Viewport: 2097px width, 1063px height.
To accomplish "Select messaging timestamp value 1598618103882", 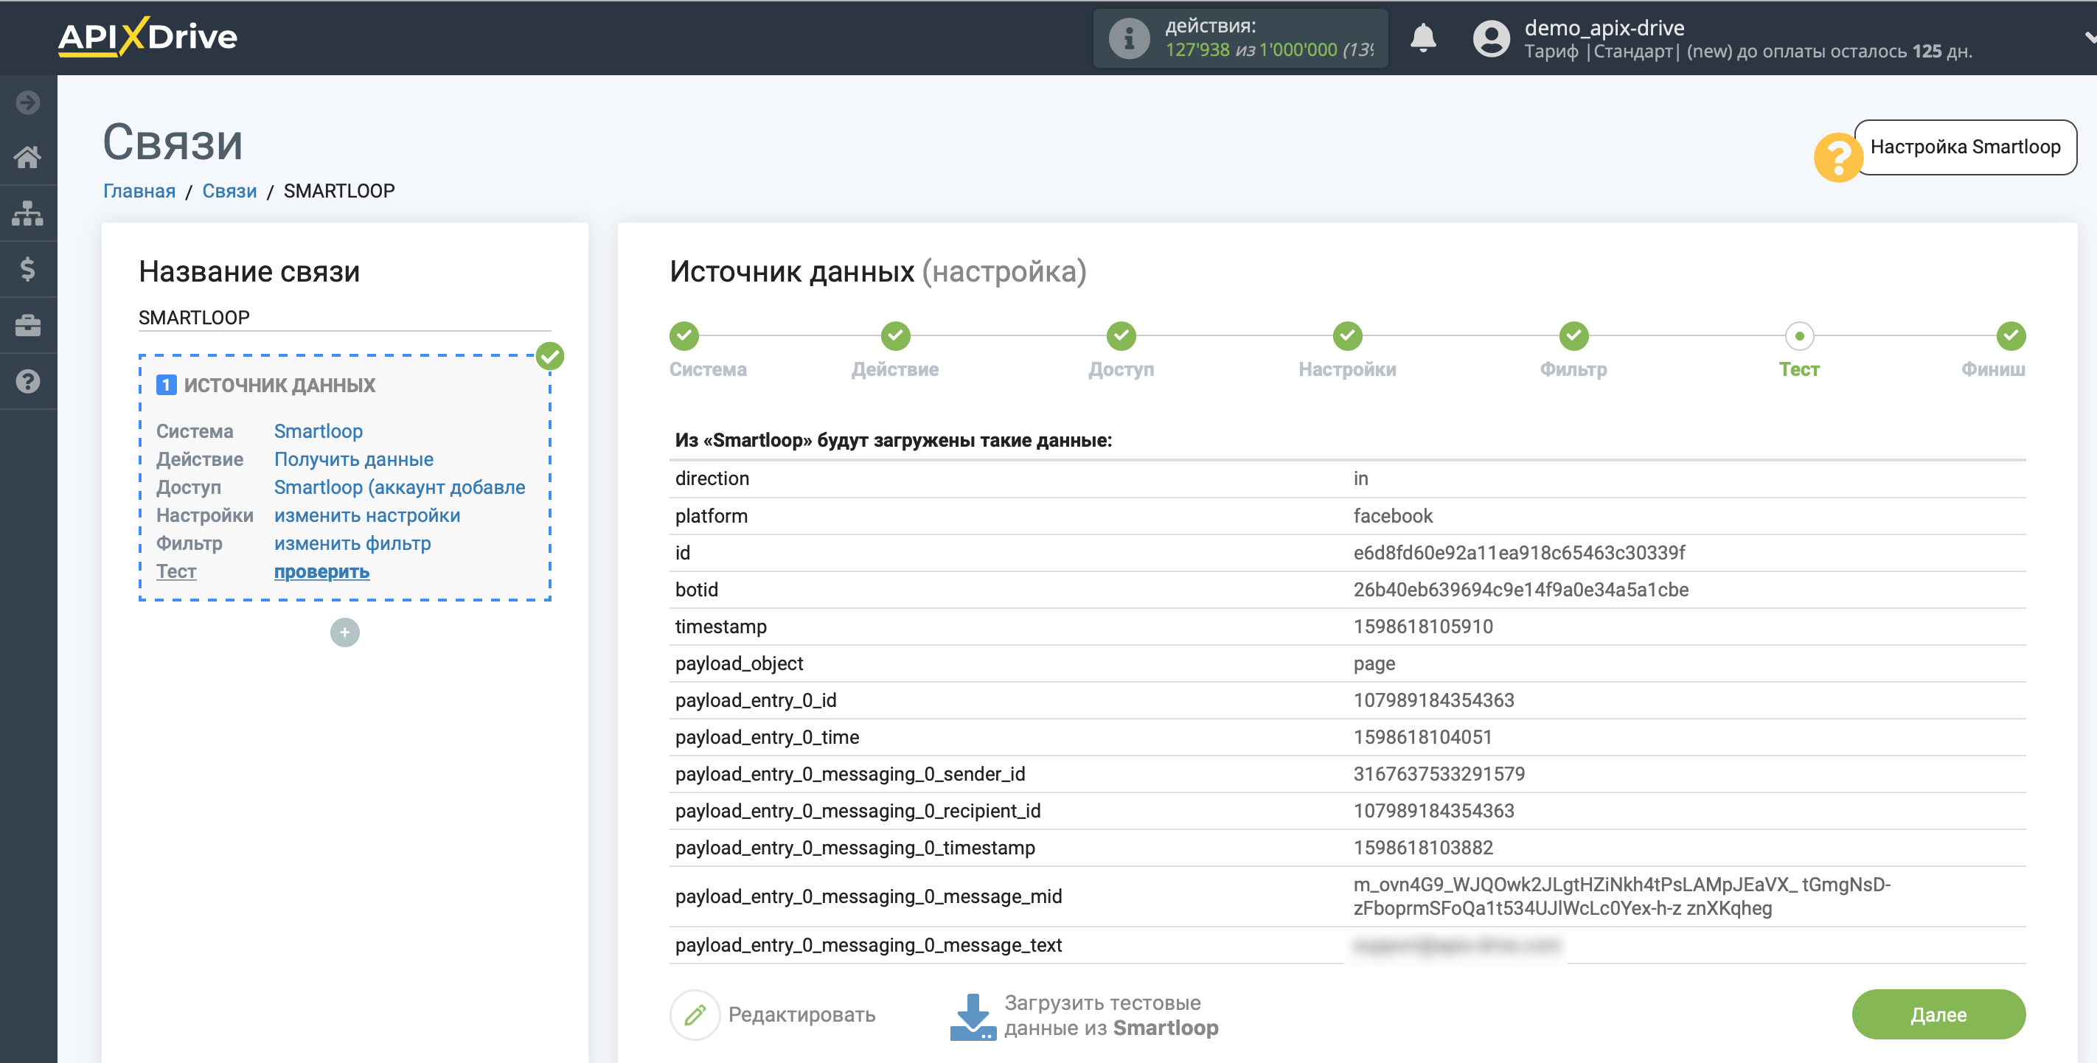I will tap(1423, 847).
